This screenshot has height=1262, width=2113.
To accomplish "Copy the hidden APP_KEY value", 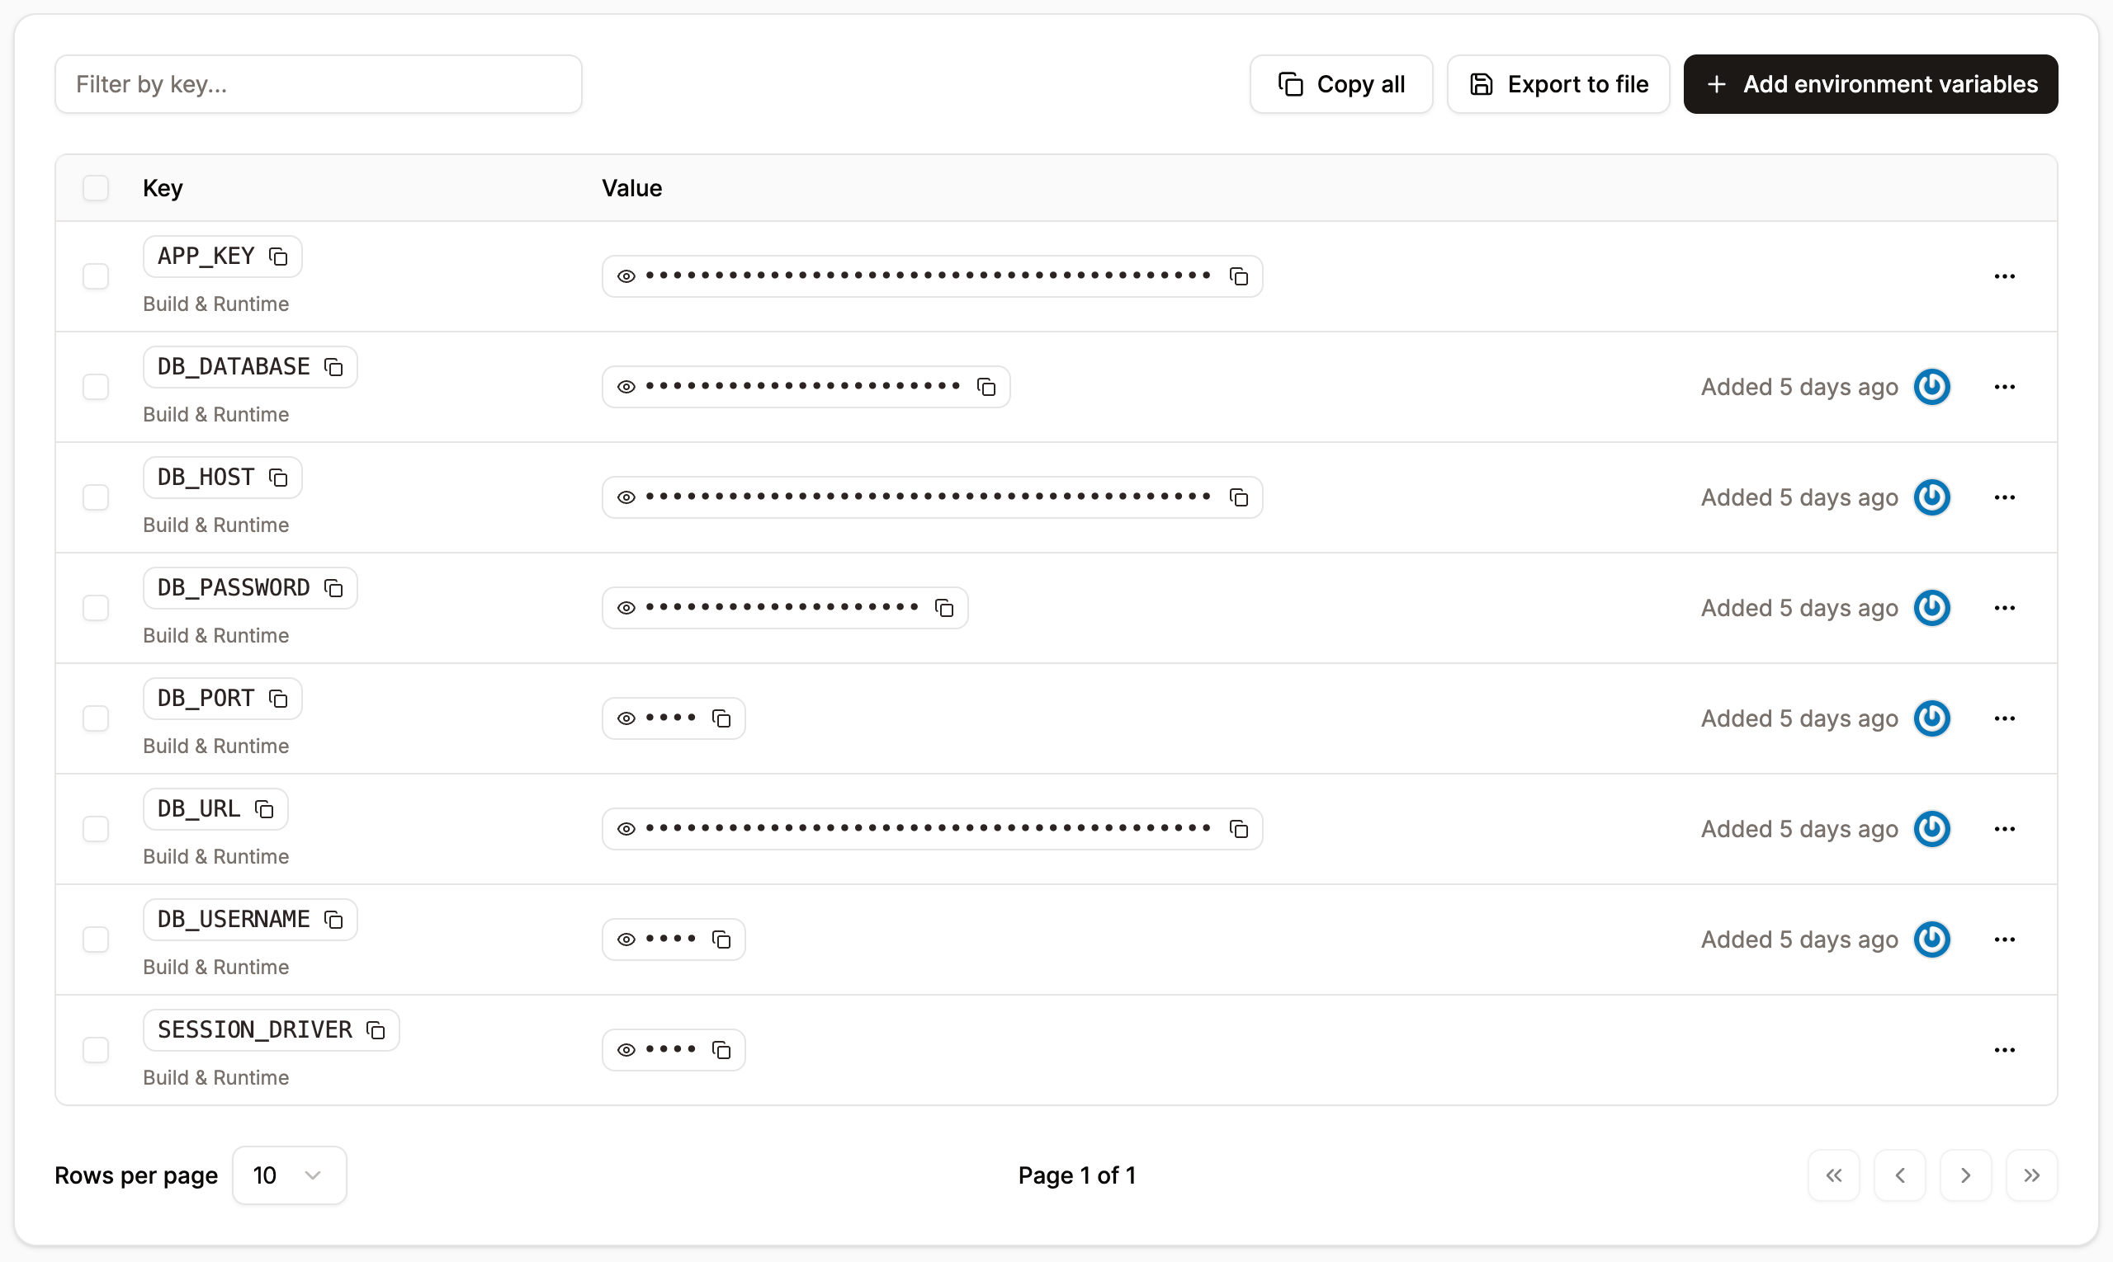I will [1238, 275].
